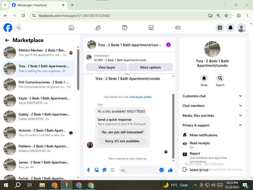Viewport: 253px width, 190px height.
Task: Open the Notifications bell in top bar
Action: coord(230,28)
